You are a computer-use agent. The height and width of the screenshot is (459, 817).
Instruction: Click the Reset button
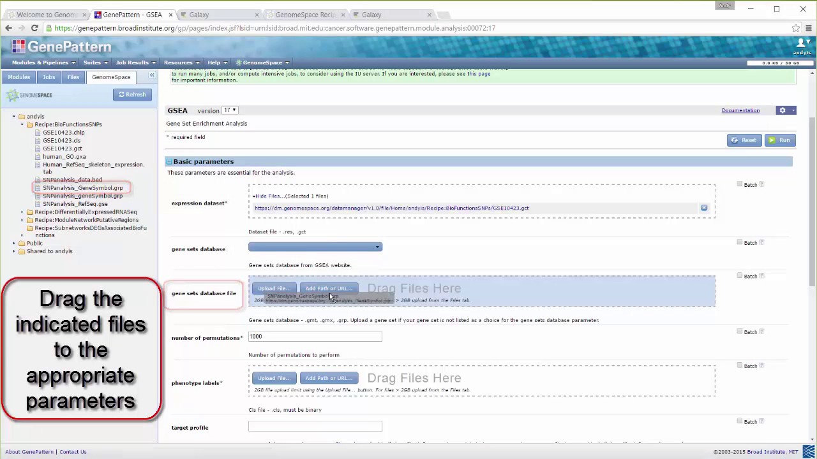[744, 140]
